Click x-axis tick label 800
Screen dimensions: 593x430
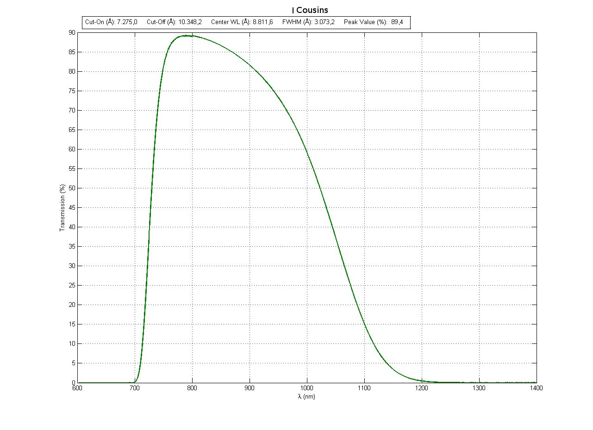tap(193, 389)
